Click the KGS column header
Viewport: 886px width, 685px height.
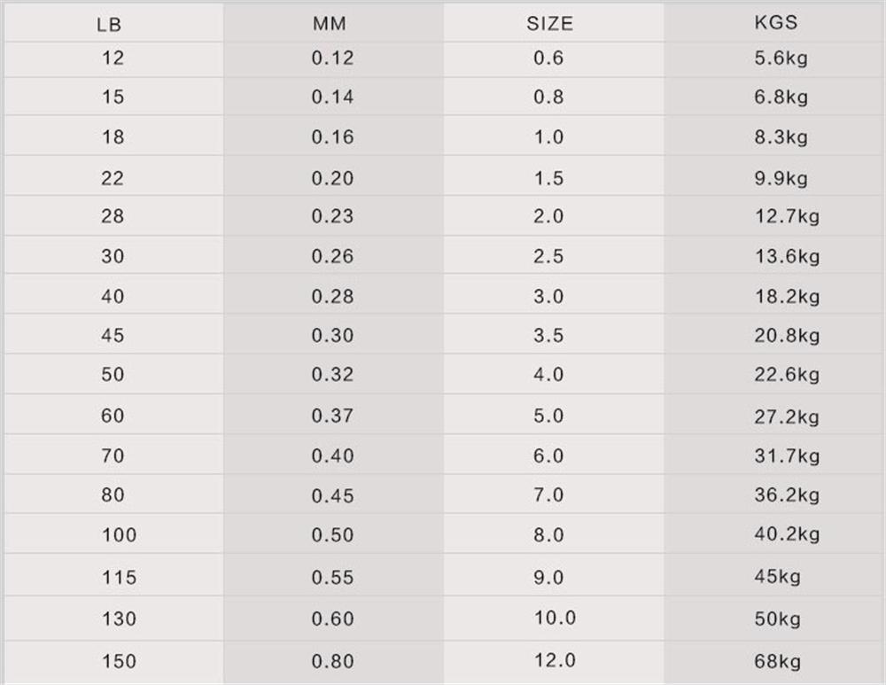776,23
